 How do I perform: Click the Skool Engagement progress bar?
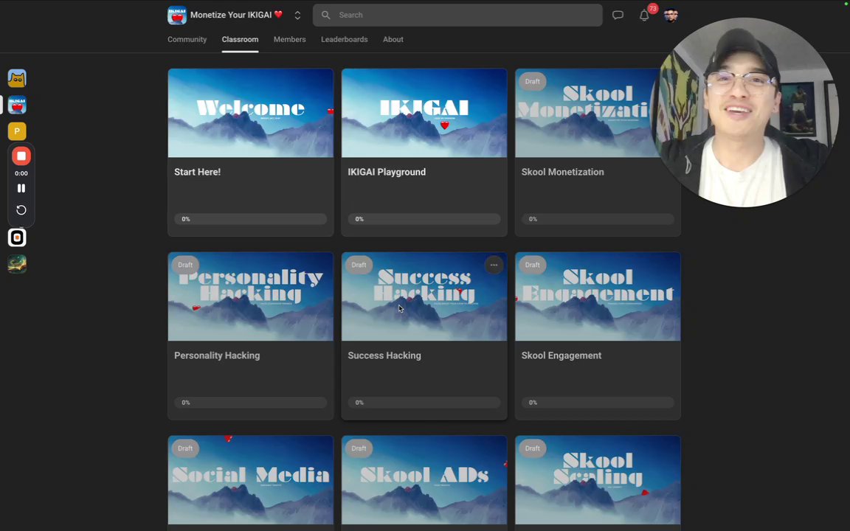pyautogui.click(x=598, y=403)
